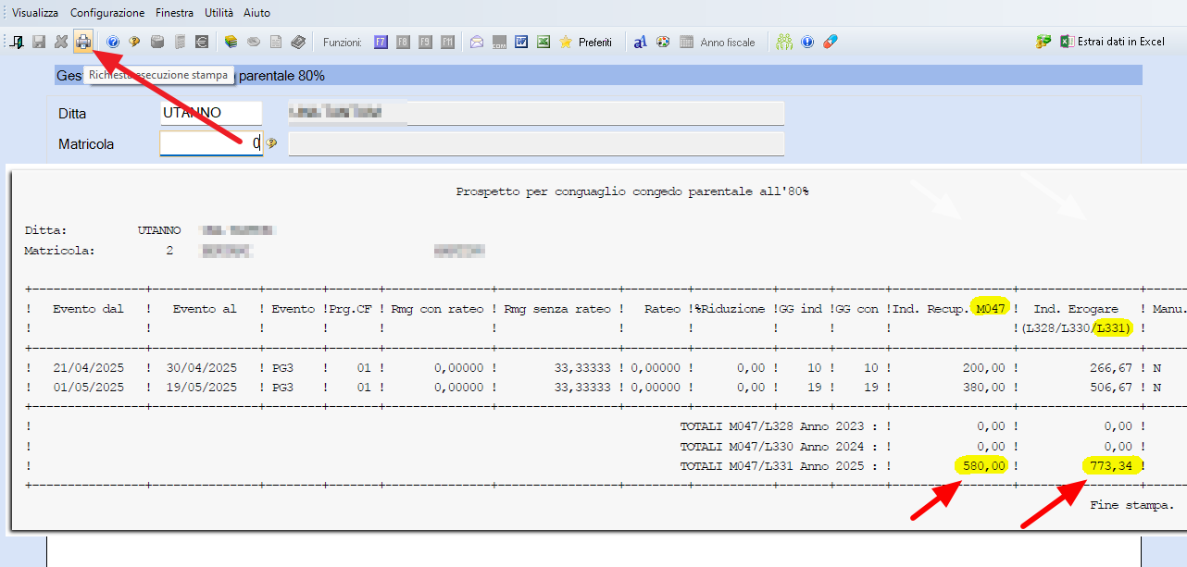The image size is (1187, 567).
Task: Click the F8 function button
Action: (403, 42)
